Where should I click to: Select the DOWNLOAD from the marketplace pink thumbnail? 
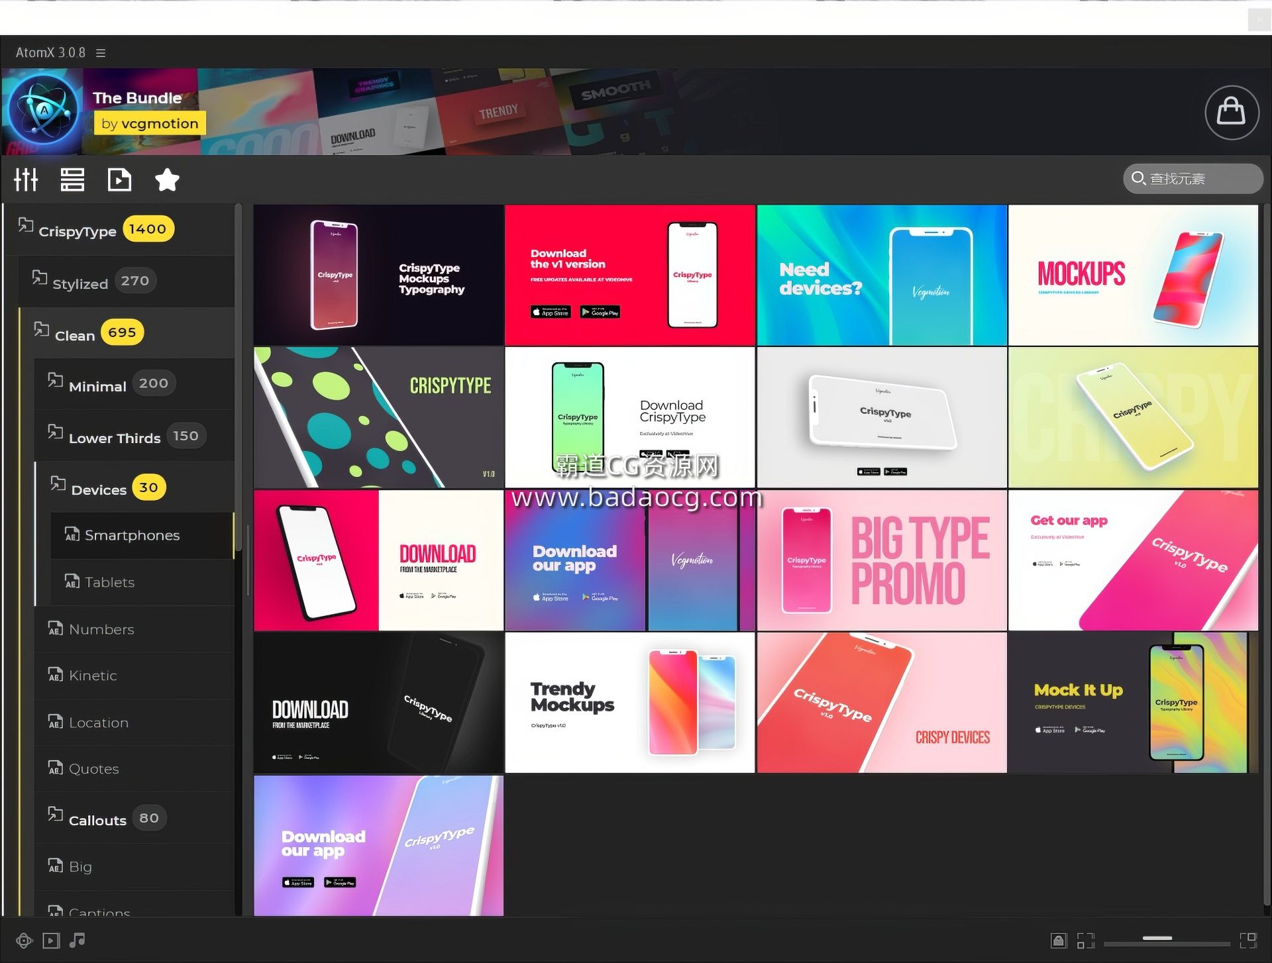(x=378, y=560)
